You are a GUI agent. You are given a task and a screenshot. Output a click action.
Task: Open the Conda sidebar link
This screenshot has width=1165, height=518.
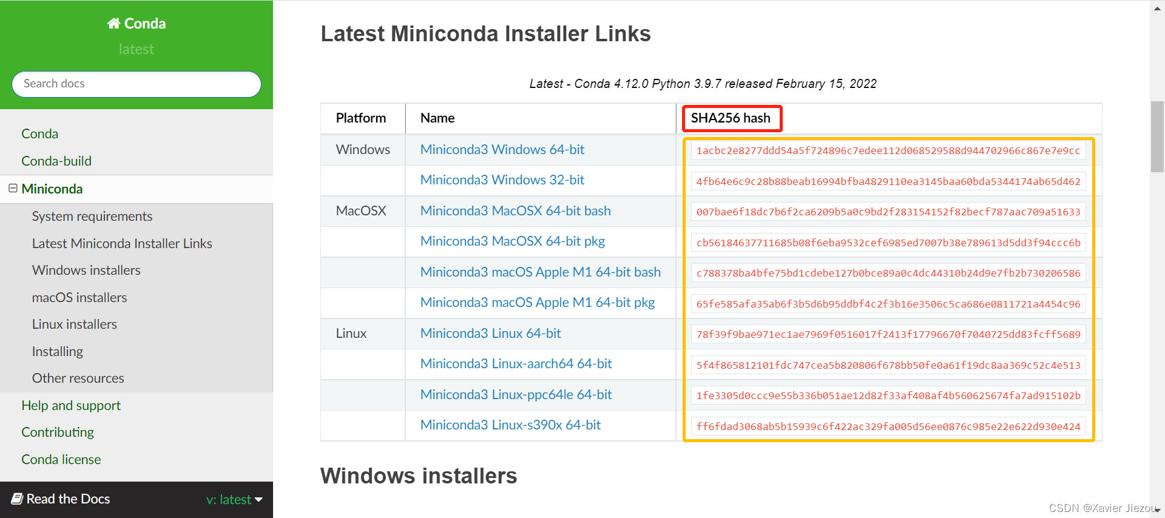tap(40, 133)
